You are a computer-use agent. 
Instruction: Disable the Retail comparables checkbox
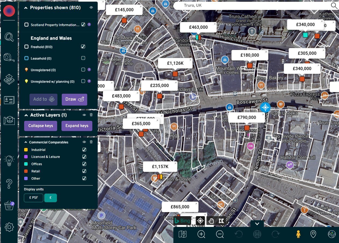tap(84, 171)
